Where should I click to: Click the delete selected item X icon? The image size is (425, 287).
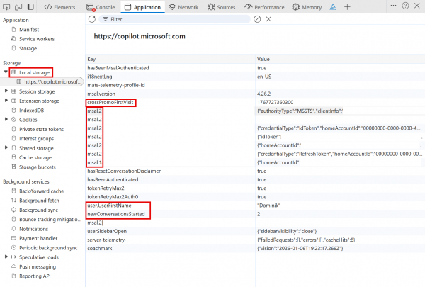268,19
